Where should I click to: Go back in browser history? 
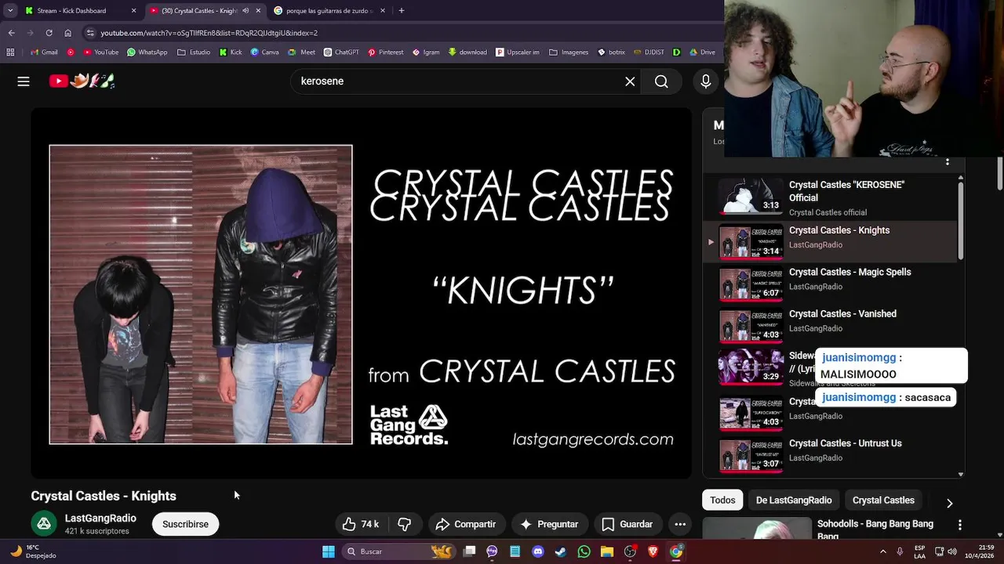[11, 33]
